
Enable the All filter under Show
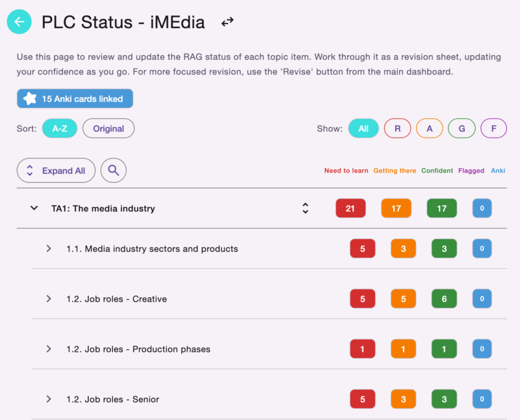pyautogui.click(x=363, y=128)
